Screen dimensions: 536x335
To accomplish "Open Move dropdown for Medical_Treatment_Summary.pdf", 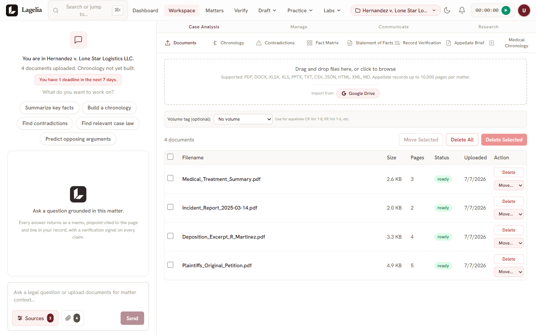I will pos(509,185).
